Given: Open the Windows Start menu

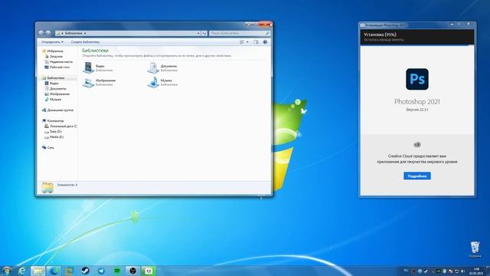Looking at the screenshot, I should pyautogui.click(x=7, y=271).
